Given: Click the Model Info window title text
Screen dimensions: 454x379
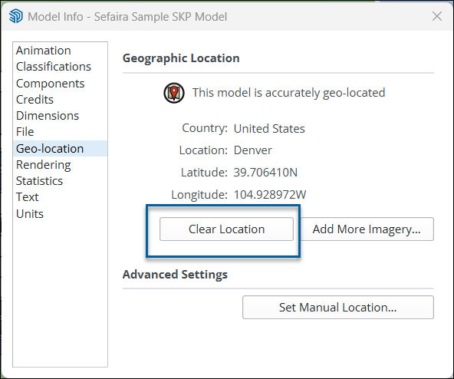Looking at the screenshot, I should [127, 17].
